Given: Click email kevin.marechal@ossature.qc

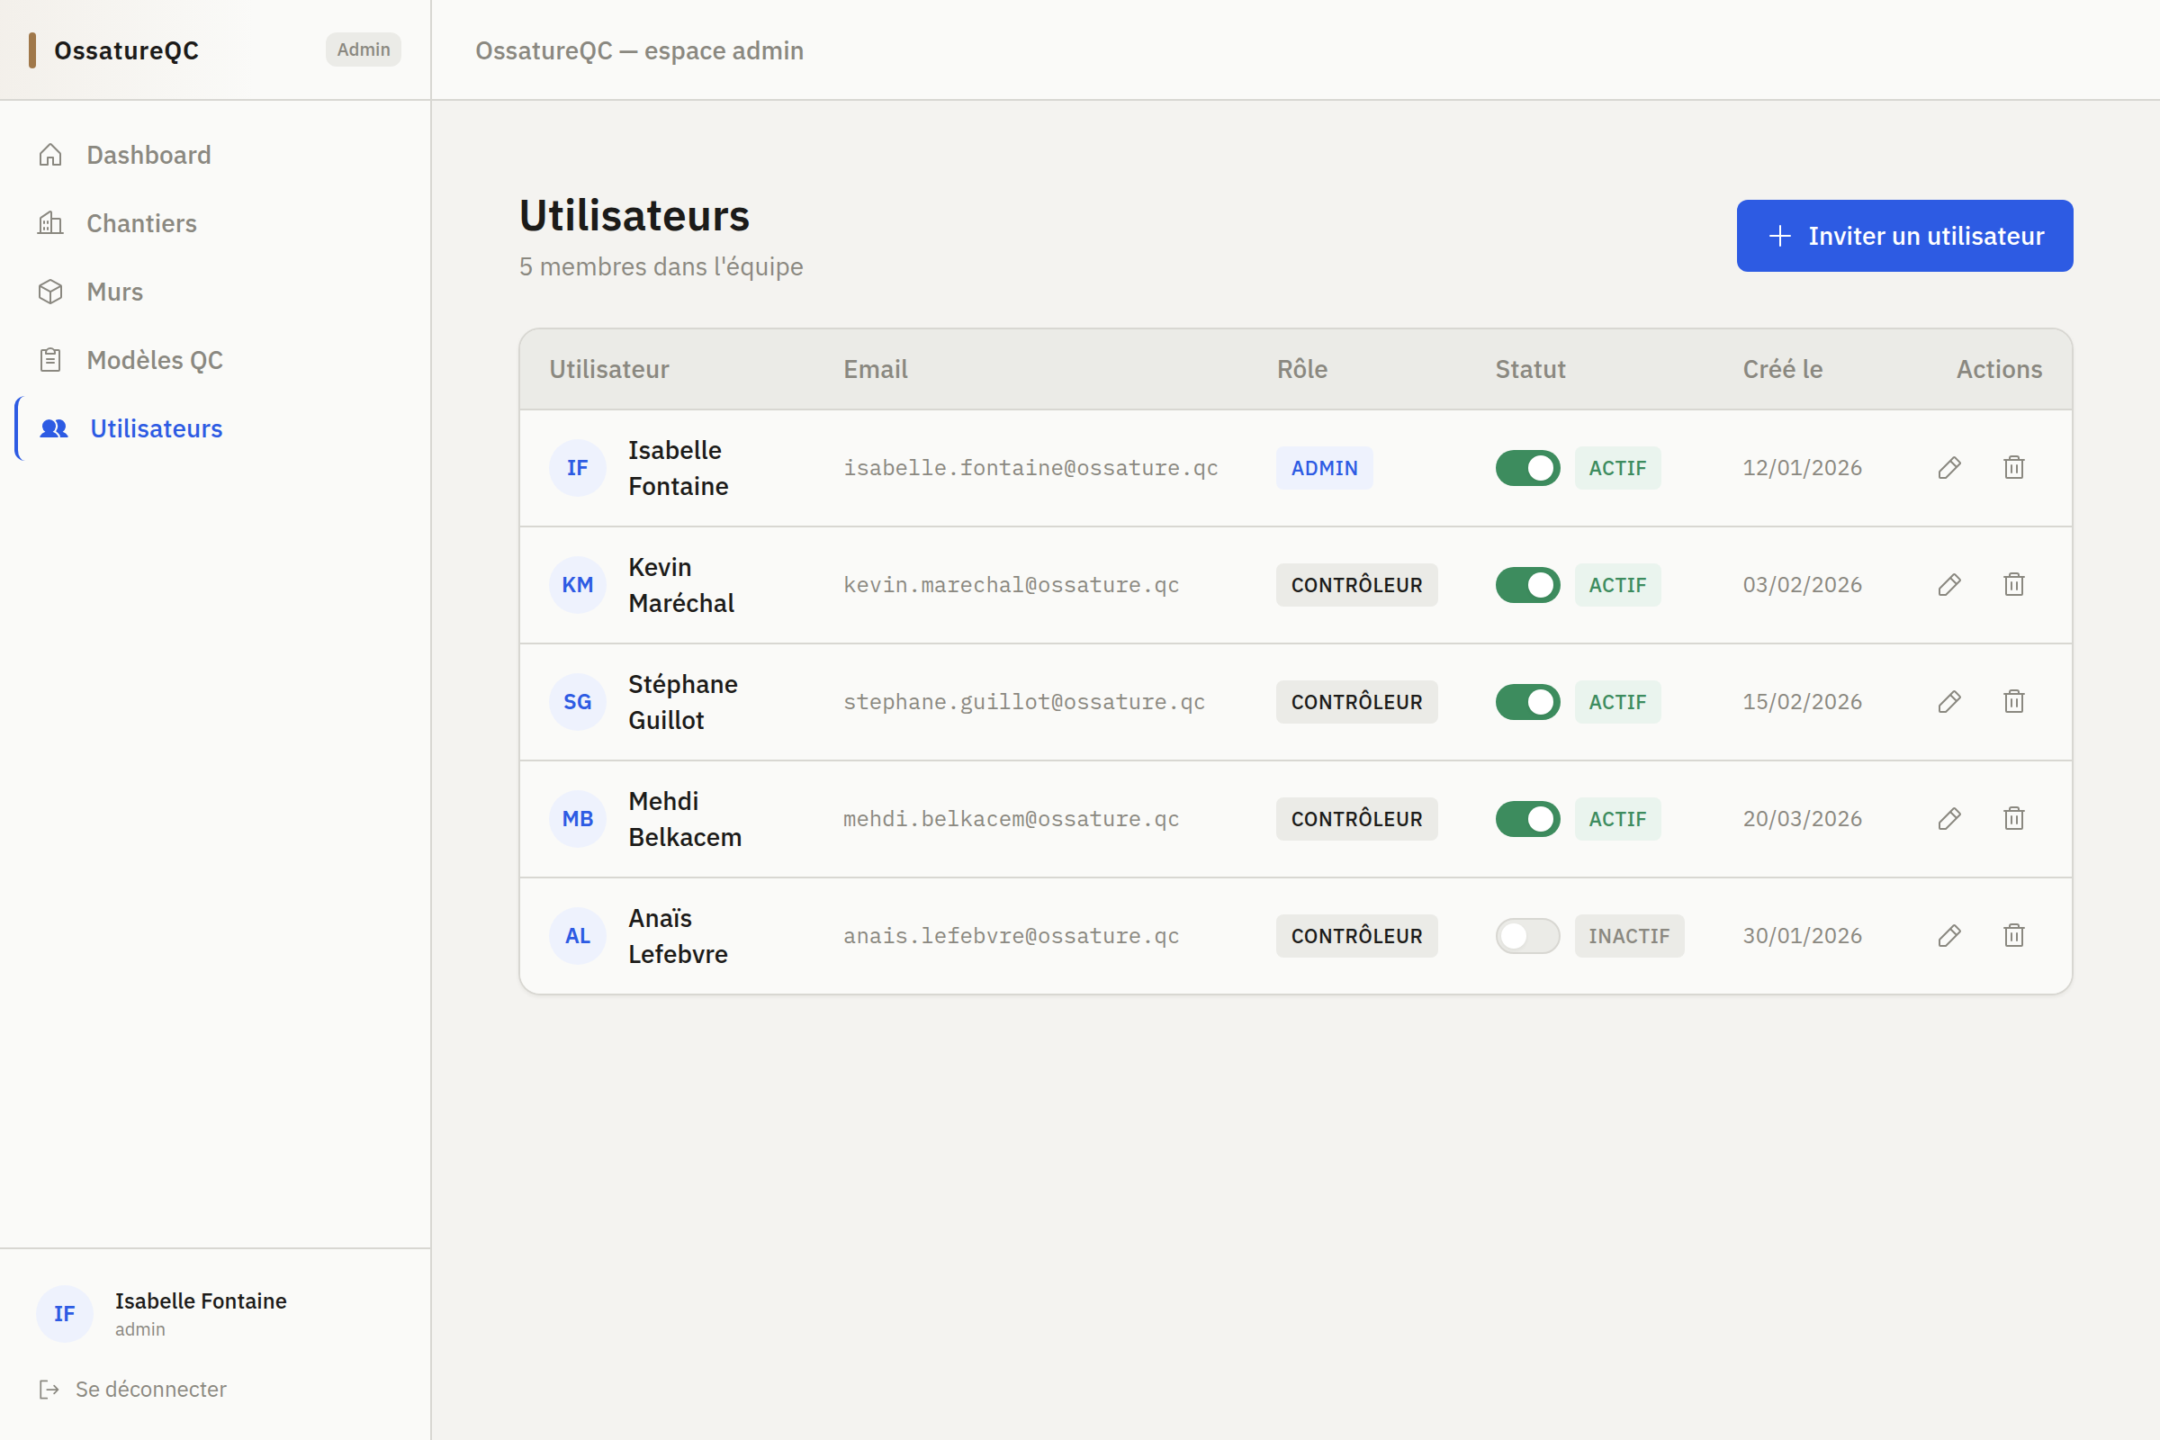Looking at the screenshot, I should coord(1011,584).
